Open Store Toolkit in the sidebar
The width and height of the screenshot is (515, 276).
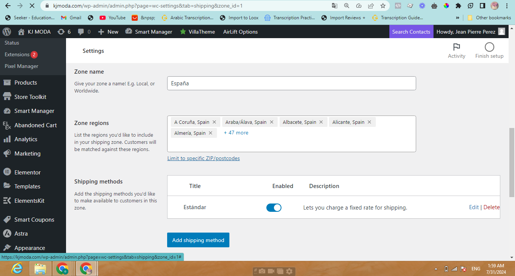pos(30,97)
